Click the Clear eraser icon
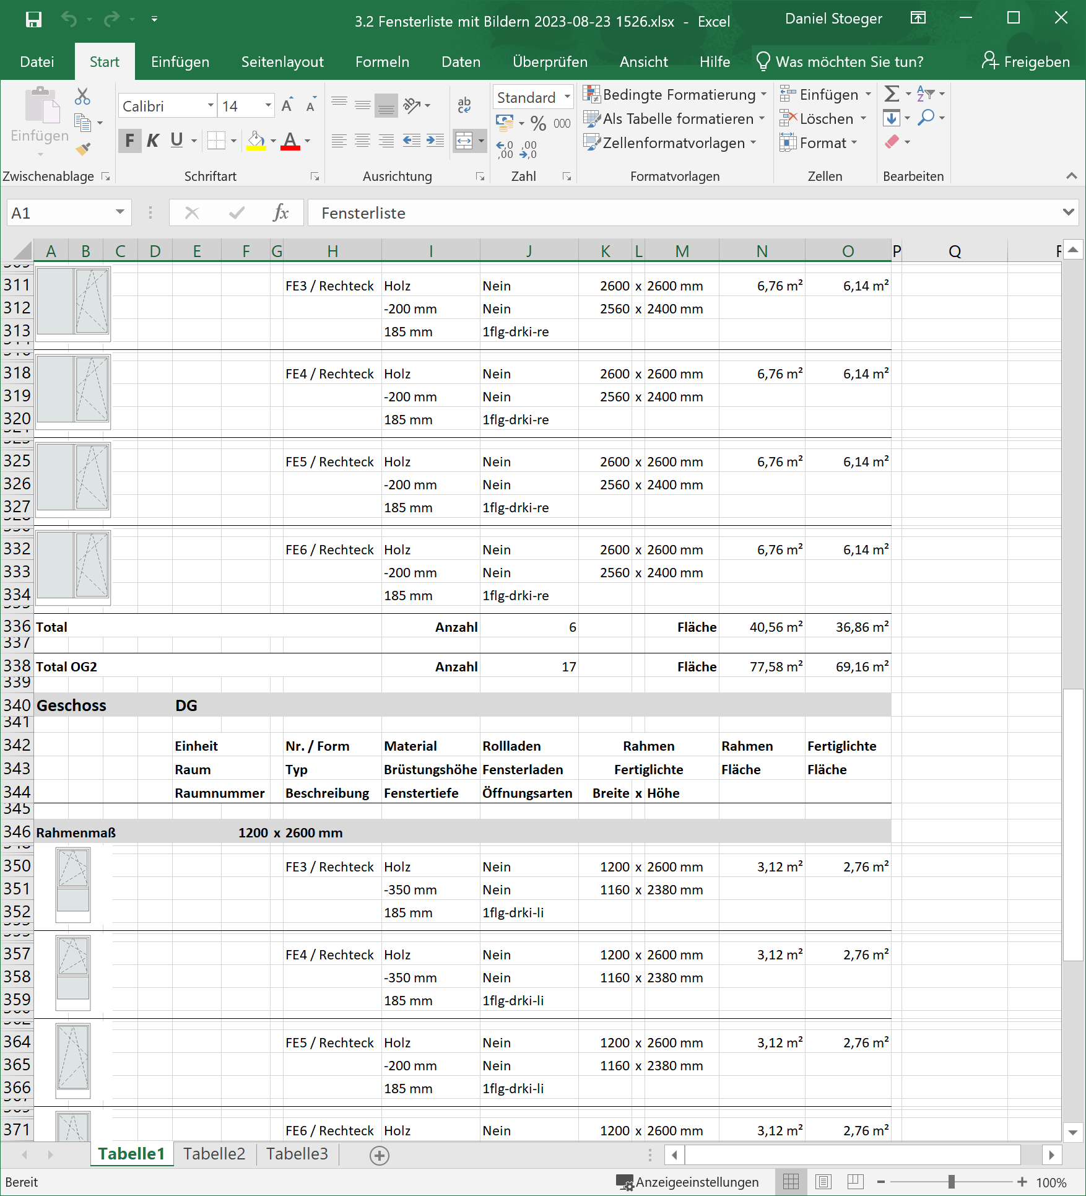1086x1196 pixels. click(x=892, y=142)
